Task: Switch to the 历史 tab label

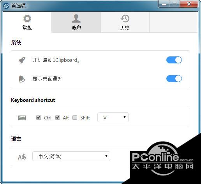Action: point(125,28)
